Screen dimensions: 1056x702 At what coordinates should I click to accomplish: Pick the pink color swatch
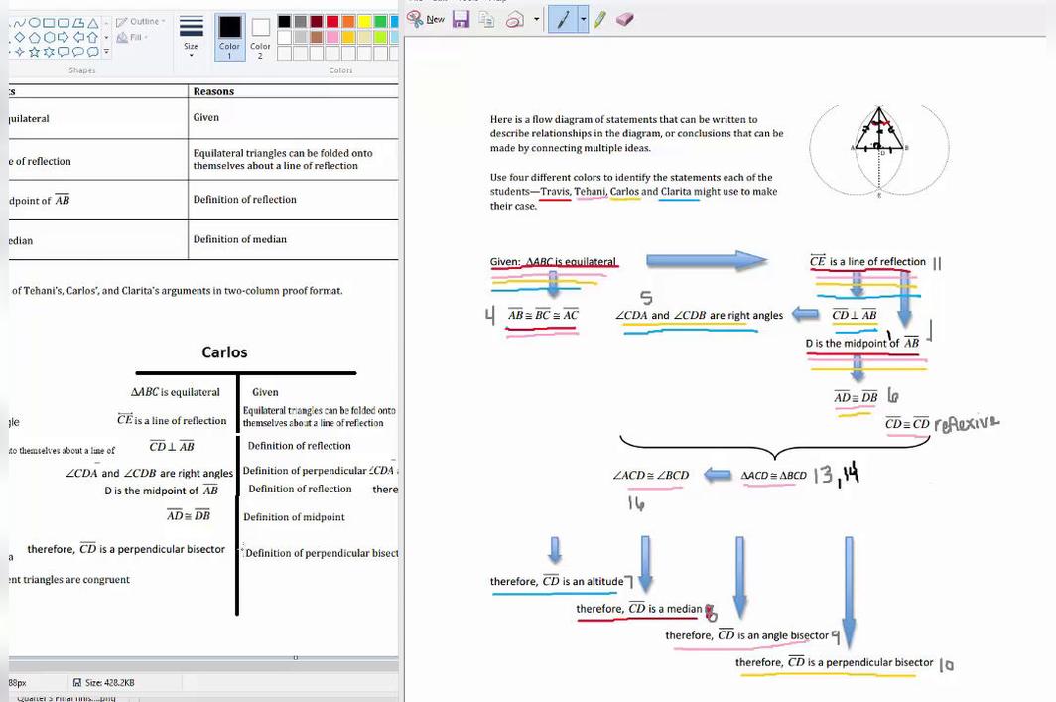(332, 37)
